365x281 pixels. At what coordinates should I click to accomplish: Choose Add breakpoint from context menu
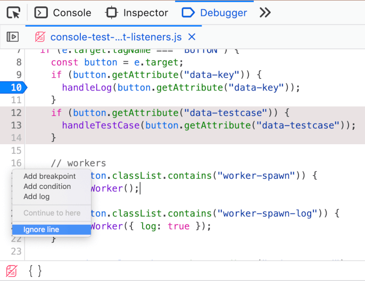pyautogui.click(x=49, y=176)
